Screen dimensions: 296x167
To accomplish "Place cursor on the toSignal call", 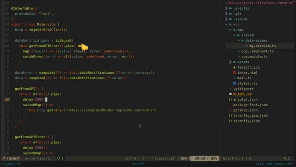I will (x=63, y=40).
